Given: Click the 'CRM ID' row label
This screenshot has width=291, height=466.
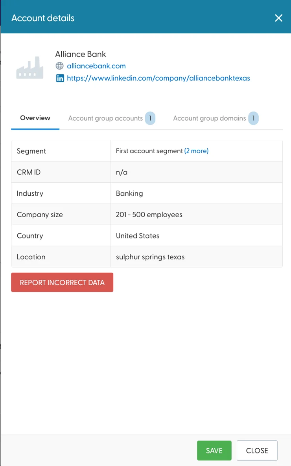Looking at the screenshot, I should [x=29, y=172].
